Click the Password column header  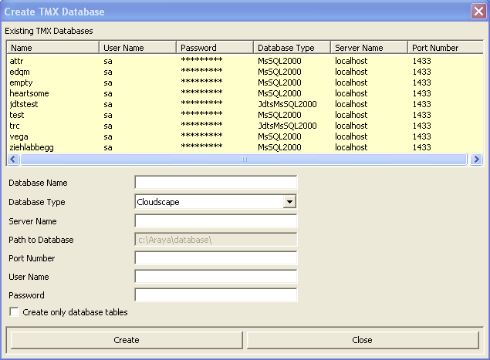[215, 48]
